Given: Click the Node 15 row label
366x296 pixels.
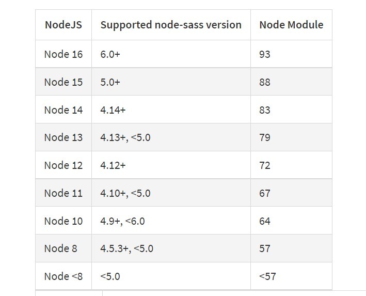Looking at the screenshot, I should 63,82.
